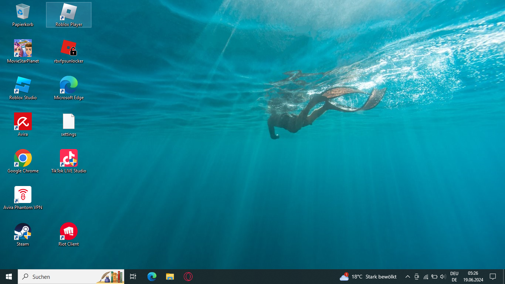Click the Avira Phantom VPN desktop icon

point(23,198)
